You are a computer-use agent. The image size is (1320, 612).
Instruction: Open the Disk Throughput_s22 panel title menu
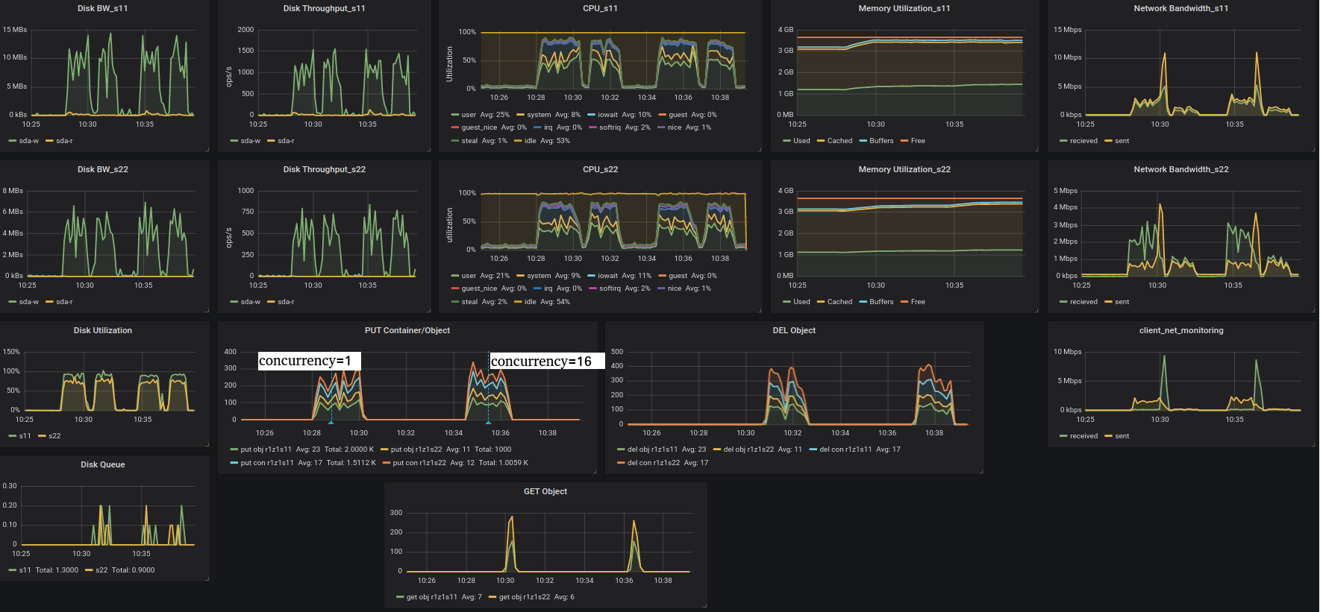click(325, 169)
